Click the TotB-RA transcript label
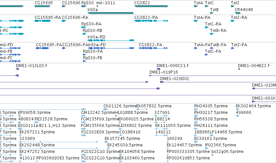Viewport: 276px width, 163px height. click(x=218, y=30)
